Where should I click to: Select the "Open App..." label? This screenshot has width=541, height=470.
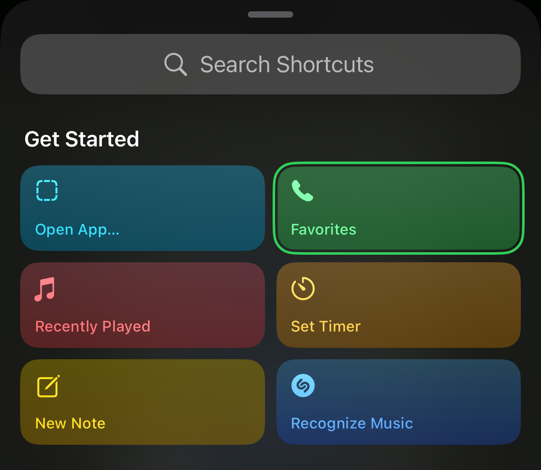[x=77, y=230]
